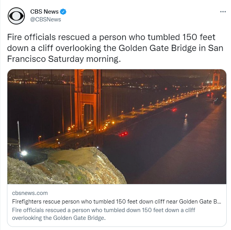Open the Golden Gate Bridge night photo
This screenshot has width=231, height=230.
click(x=117, y=126)
